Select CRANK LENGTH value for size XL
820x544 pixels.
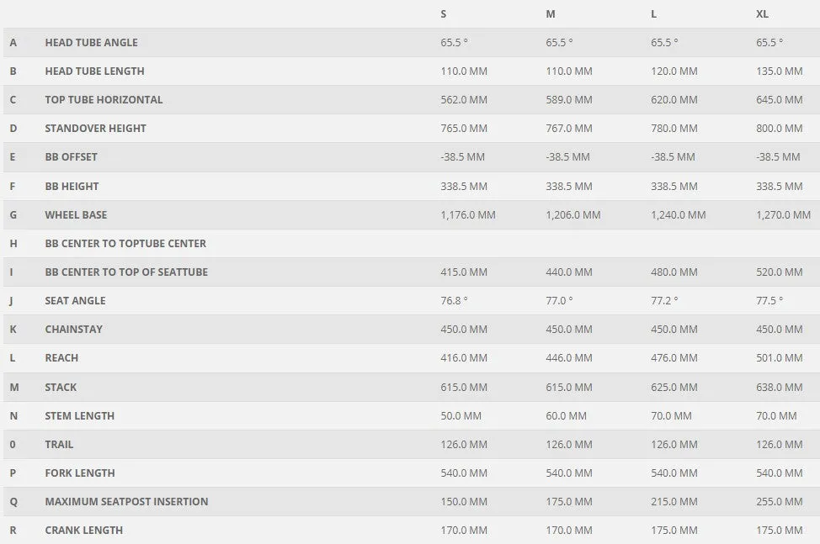pyautogui.click(x=779, y=531)
